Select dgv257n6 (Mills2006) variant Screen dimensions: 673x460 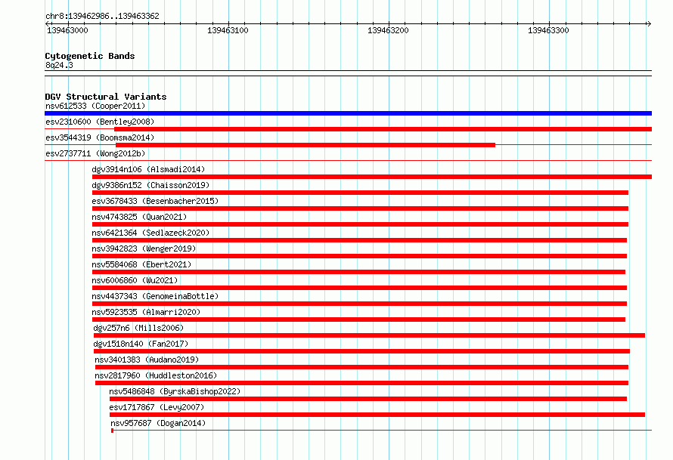138,328
